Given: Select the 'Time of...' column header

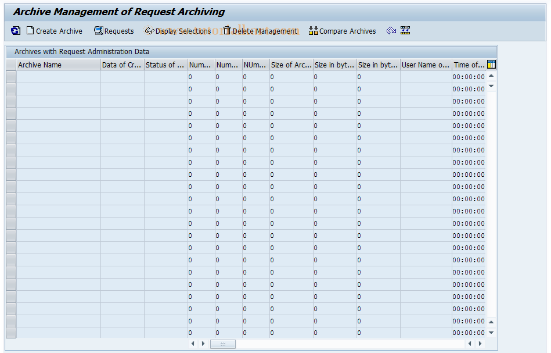Looking at the screenshot, I should click(469, 65).
